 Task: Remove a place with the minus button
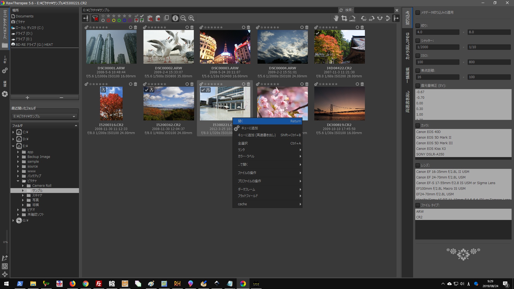click(x=62, y=98)
